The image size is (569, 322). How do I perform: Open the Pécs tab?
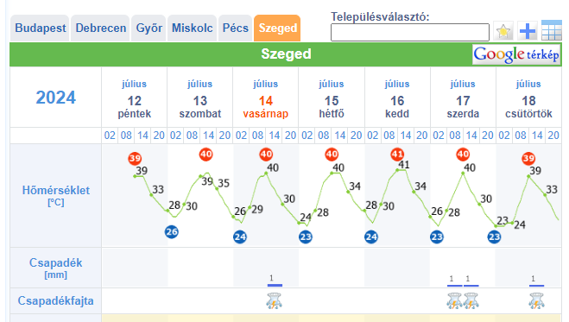tap(235, 28)
